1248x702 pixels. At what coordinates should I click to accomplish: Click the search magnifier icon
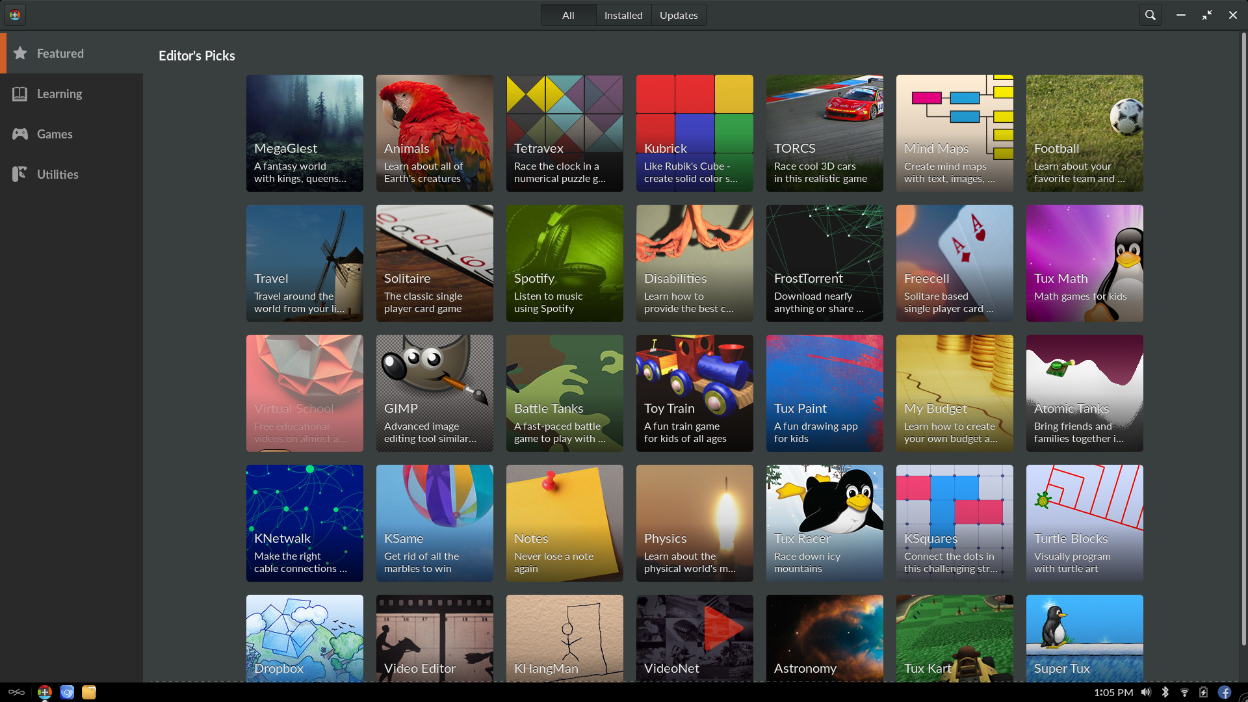click(1150, 15)
